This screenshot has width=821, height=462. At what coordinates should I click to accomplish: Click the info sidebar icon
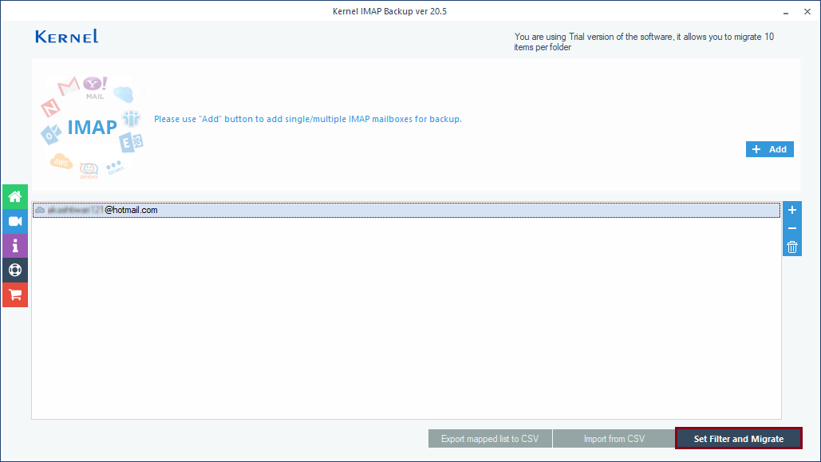(x=14, y=246)
